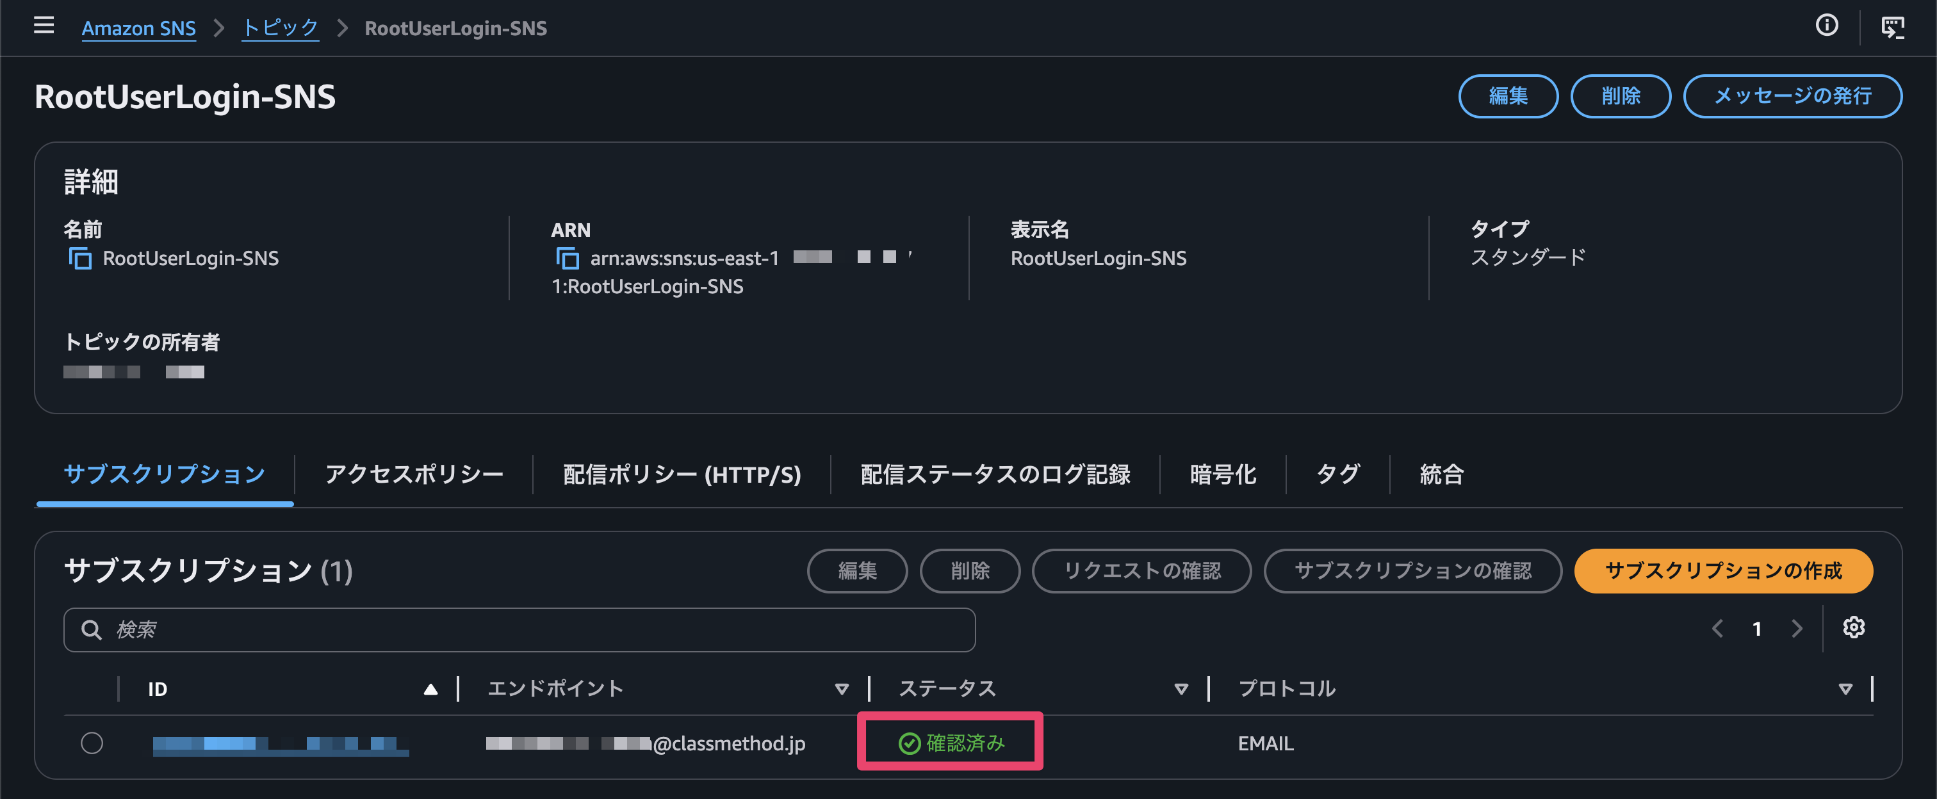Go to next subscriptions page
Viewport: 1937px width, 799px height.
coord(1796,628)
